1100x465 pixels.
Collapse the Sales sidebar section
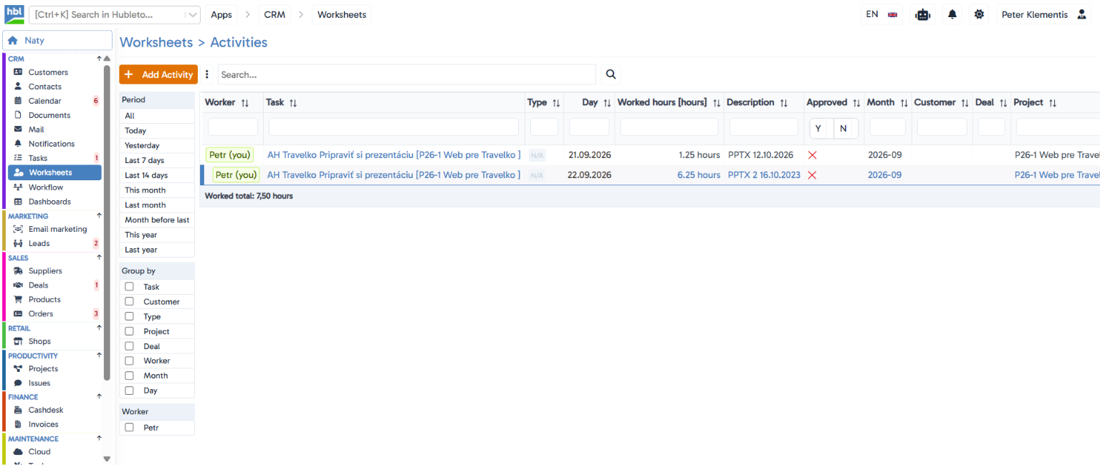(100, 258)
